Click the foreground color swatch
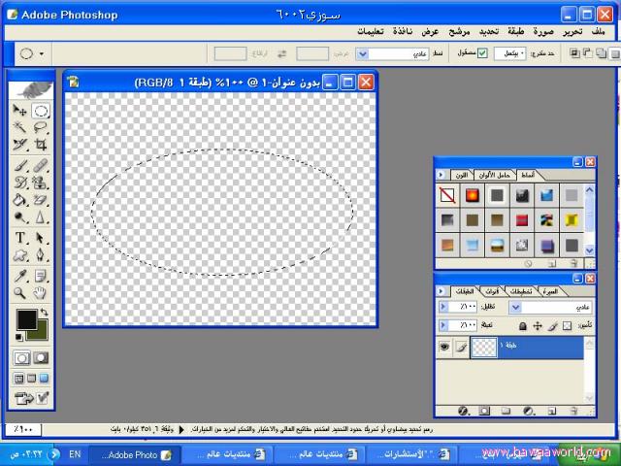Viewport: 621px width, 466px height. tap(26, 319)
